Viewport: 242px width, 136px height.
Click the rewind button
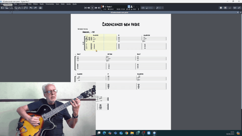pos(89,8)
